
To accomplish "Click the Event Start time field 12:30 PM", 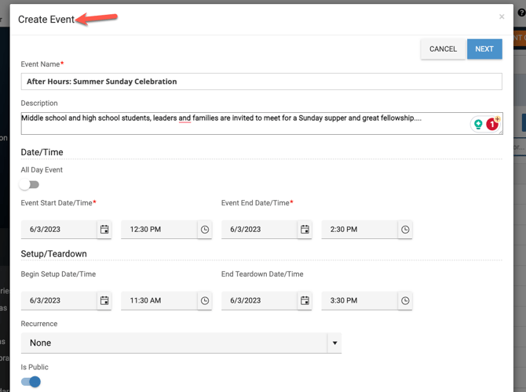I will pyautogui.click(x=157, y=230).
